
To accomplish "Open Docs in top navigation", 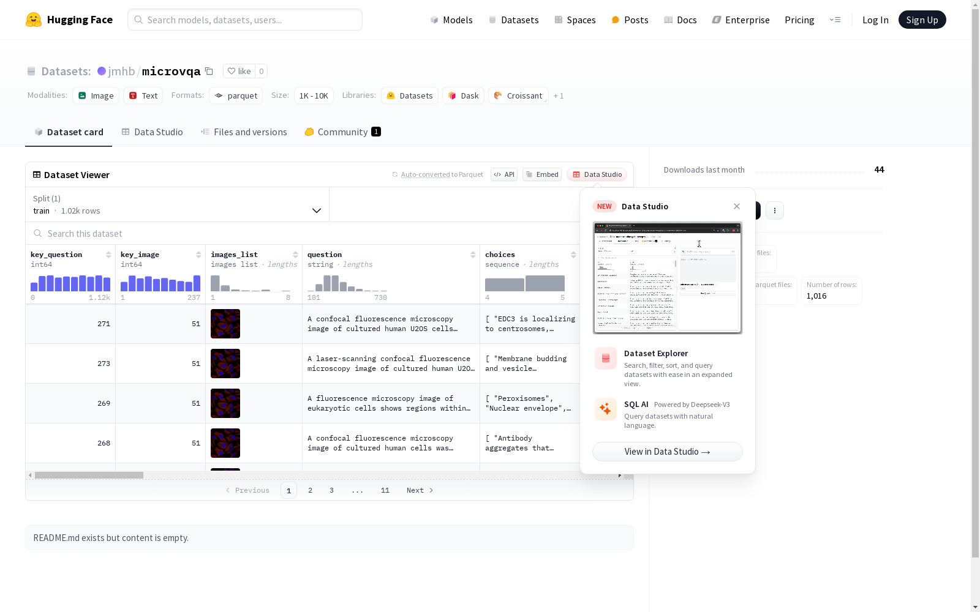I will (680, 20).
